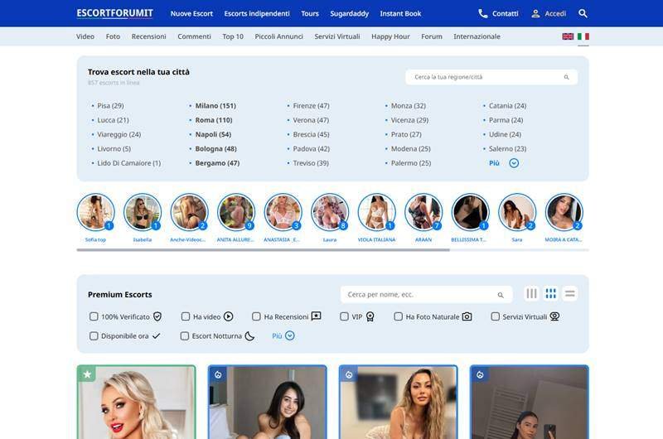Expand more filters via Più under Premium Escorts
Viewport: 663px width, 439px height.
point(283,335)
